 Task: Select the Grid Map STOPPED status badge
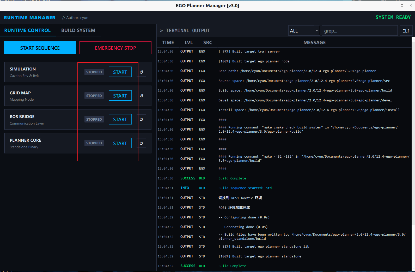[x=94, y=96]
